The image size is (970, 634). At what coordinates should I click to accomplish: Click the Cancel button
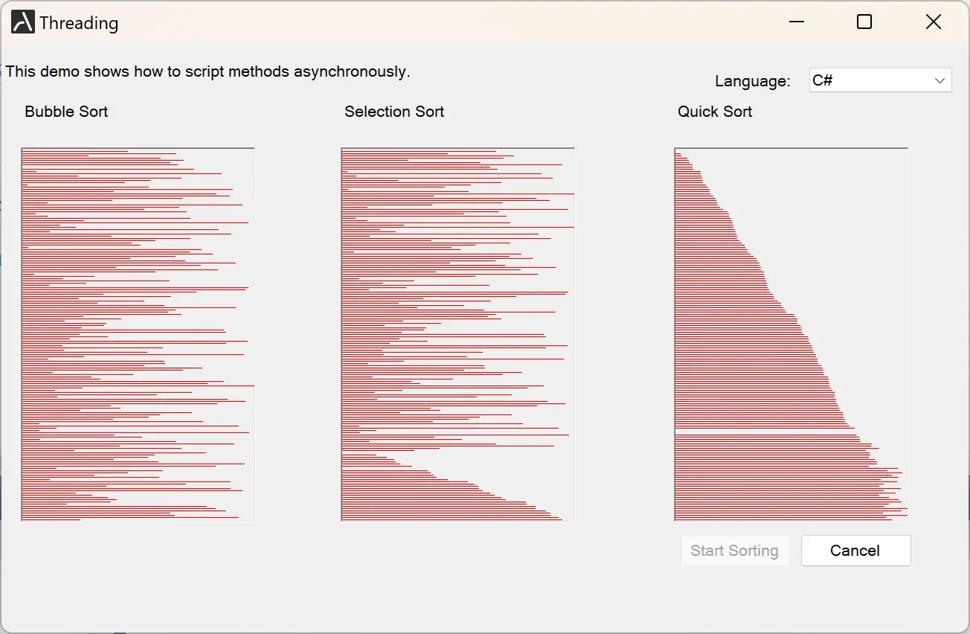[855, 551]
